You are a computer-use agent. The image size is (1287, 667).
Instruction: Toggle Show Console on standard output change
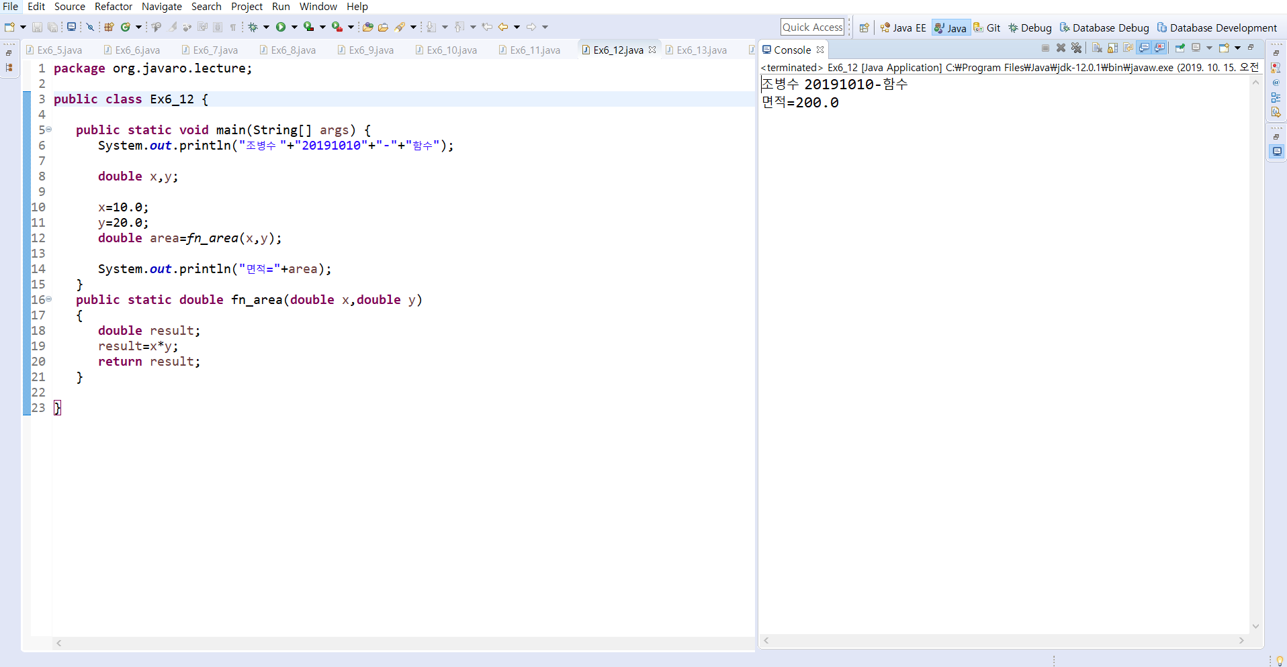pyautogui.click(x=1144, y=48)
